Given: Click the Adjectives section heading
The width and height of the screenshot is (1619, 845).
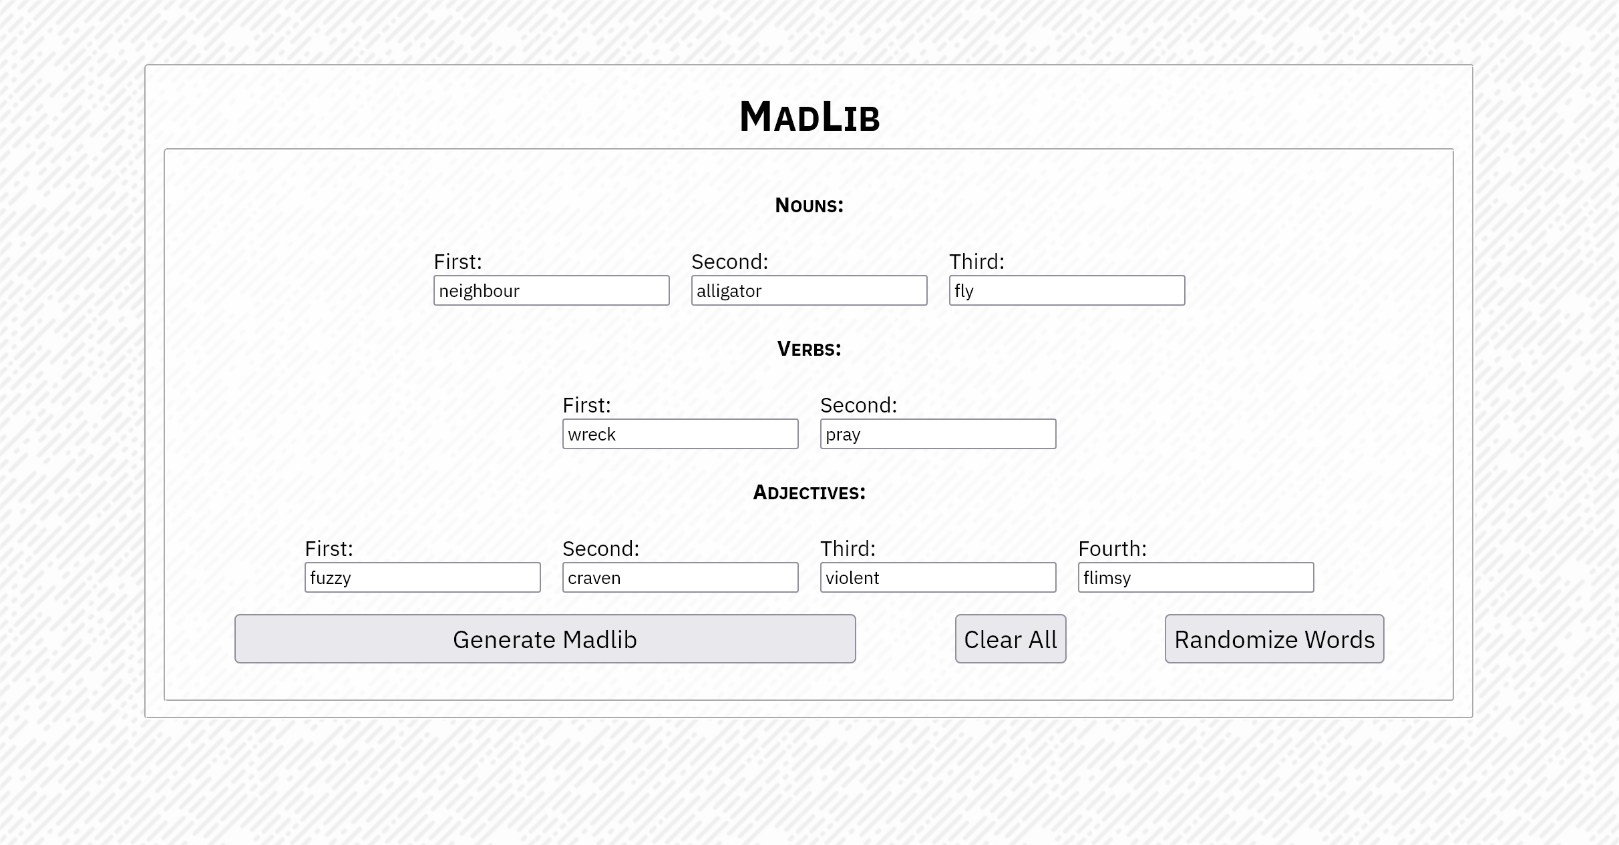Looking at the screenshot, I should click(809, 492).
